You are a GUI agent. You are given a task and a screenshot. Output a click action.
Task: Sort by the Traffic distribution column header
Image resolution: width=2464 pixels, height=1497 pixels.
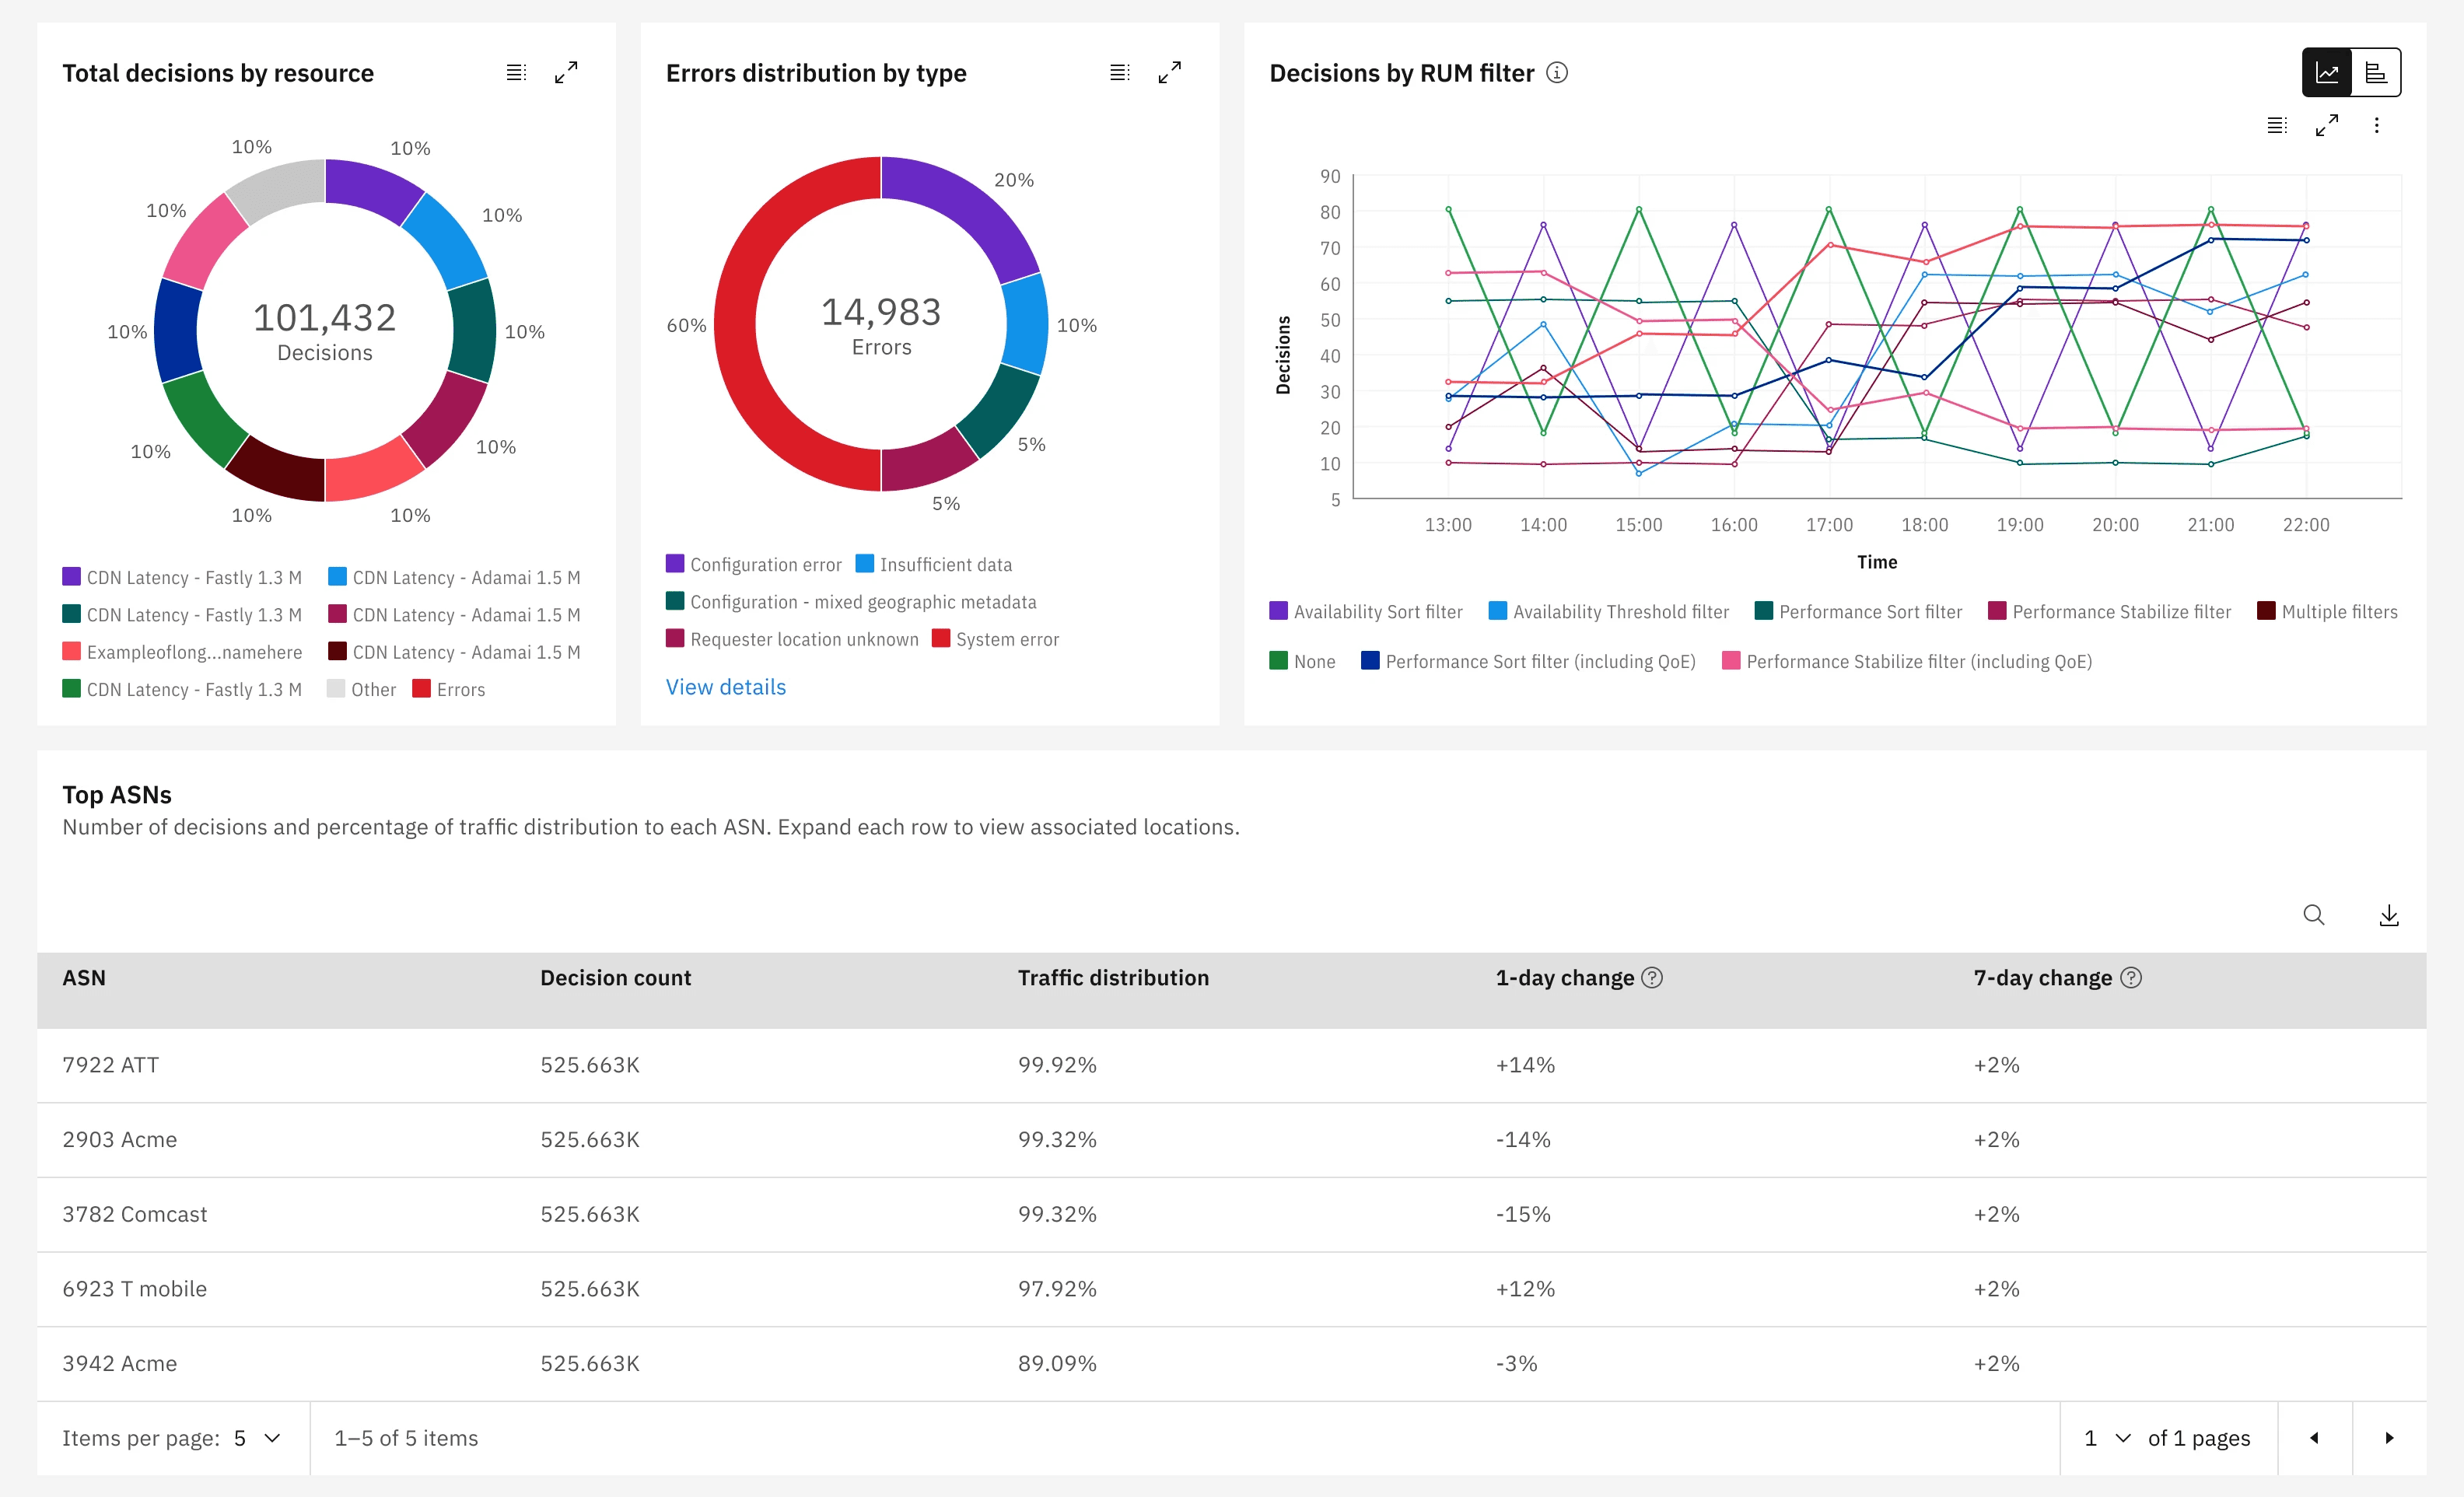pos(1112,978)
